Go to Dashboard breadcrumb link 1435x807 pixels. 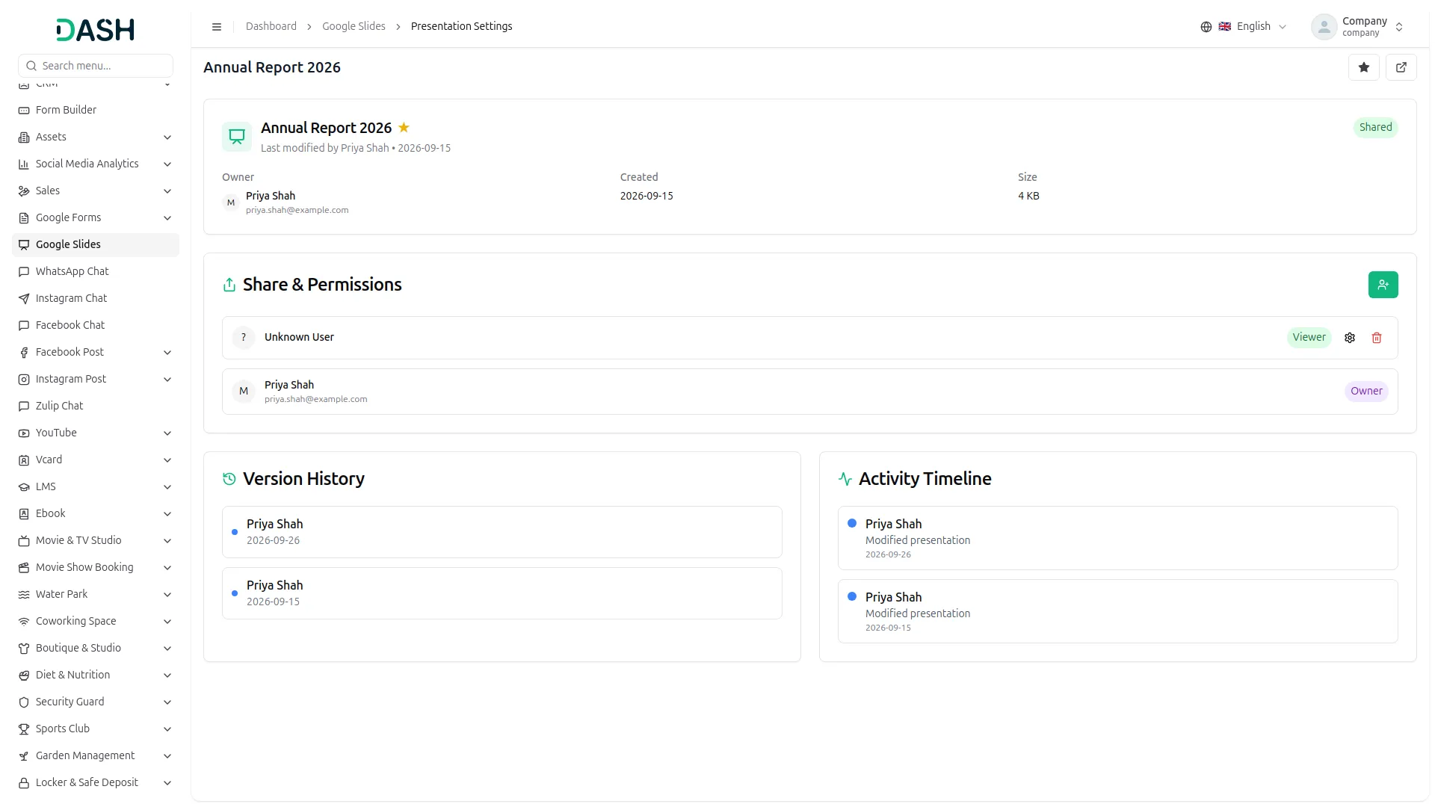[x=271, y=26]
